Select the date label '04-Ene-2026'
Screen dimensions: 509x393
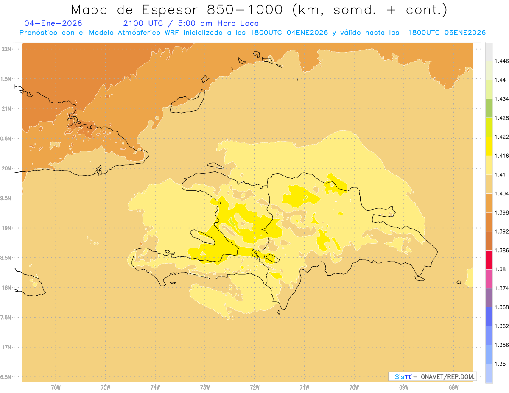(x=53, y=23)
